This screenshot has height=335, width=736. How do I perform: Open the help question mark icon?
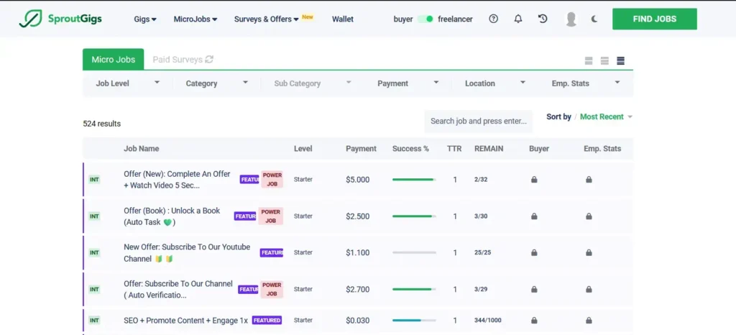(x=493, y=19)
